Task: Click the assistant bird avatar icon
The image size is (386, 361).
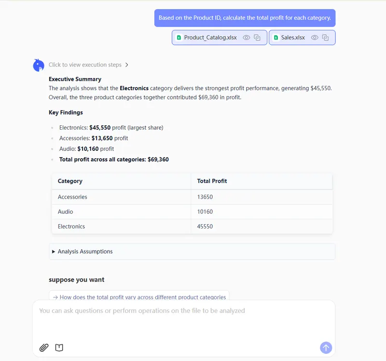Action: [x=39, y=65]
